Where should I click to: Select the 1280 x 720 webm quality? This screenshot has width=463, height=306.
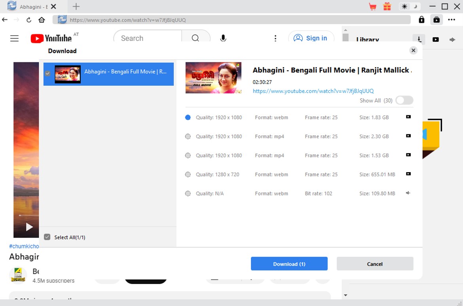coord(188,174)
